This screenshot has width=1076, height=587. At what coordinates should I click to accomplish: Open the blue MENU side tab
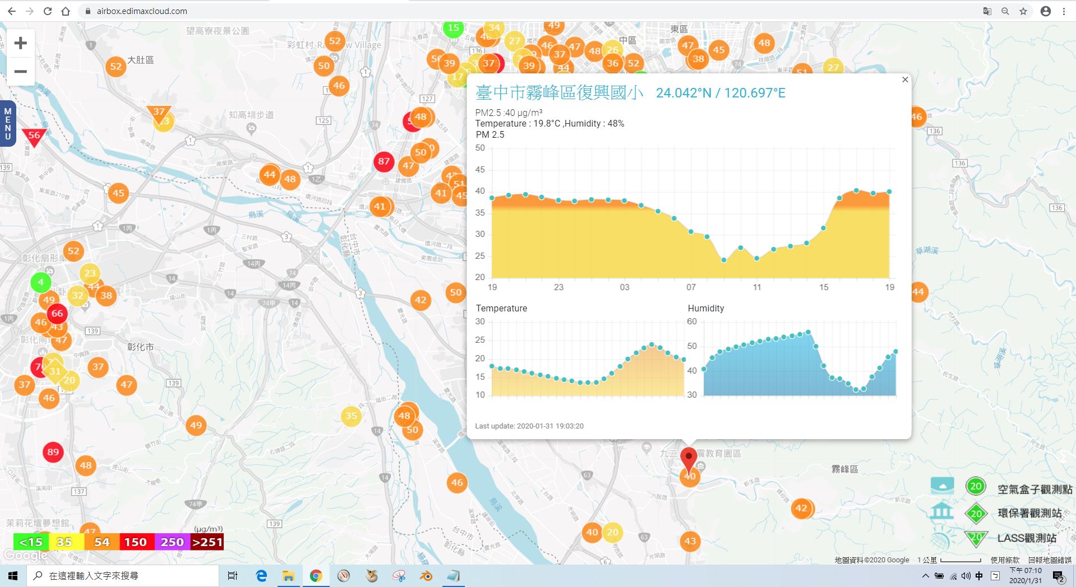(8, 124)
